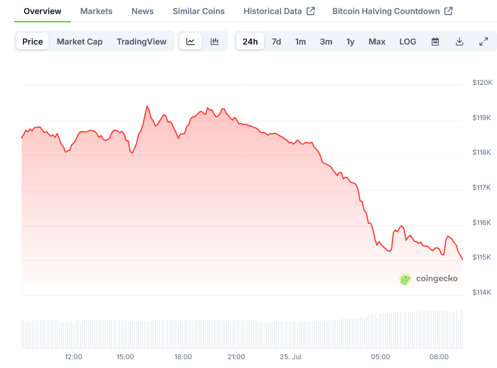Click the 05:00 time label
Viewport: 497px width, 368px height.
381,357
